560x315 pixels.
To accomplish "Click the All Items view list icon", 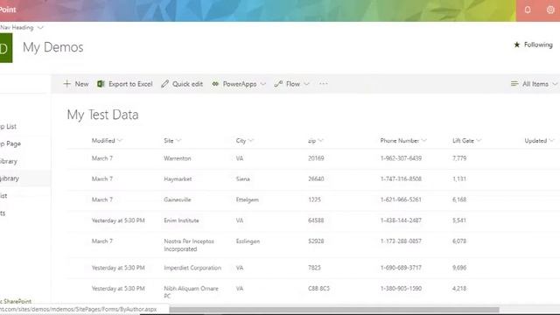I will coord(514,84).
